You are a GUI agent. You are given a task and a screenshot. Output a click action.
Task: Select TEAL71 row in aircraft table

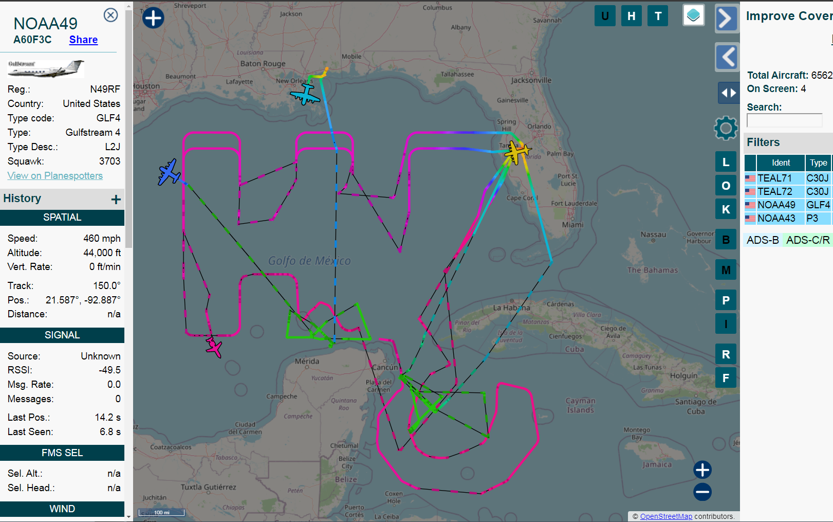pos(788,178)
